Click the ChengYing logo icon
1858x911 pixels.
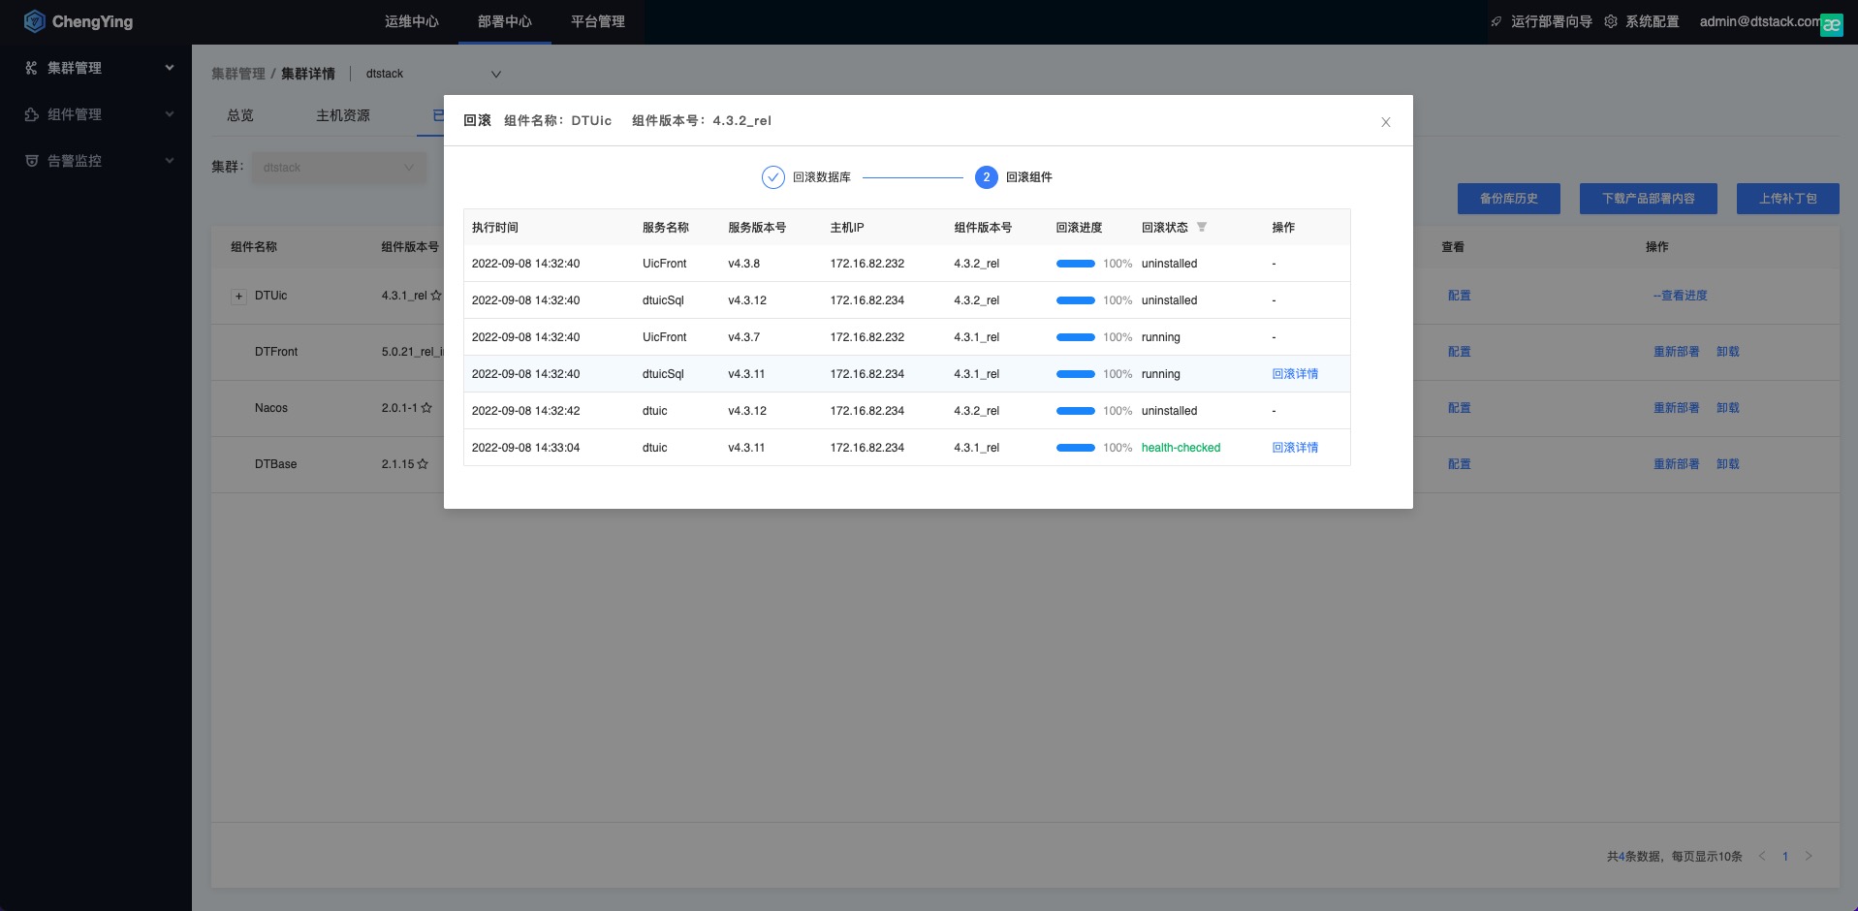pos(35,21)
